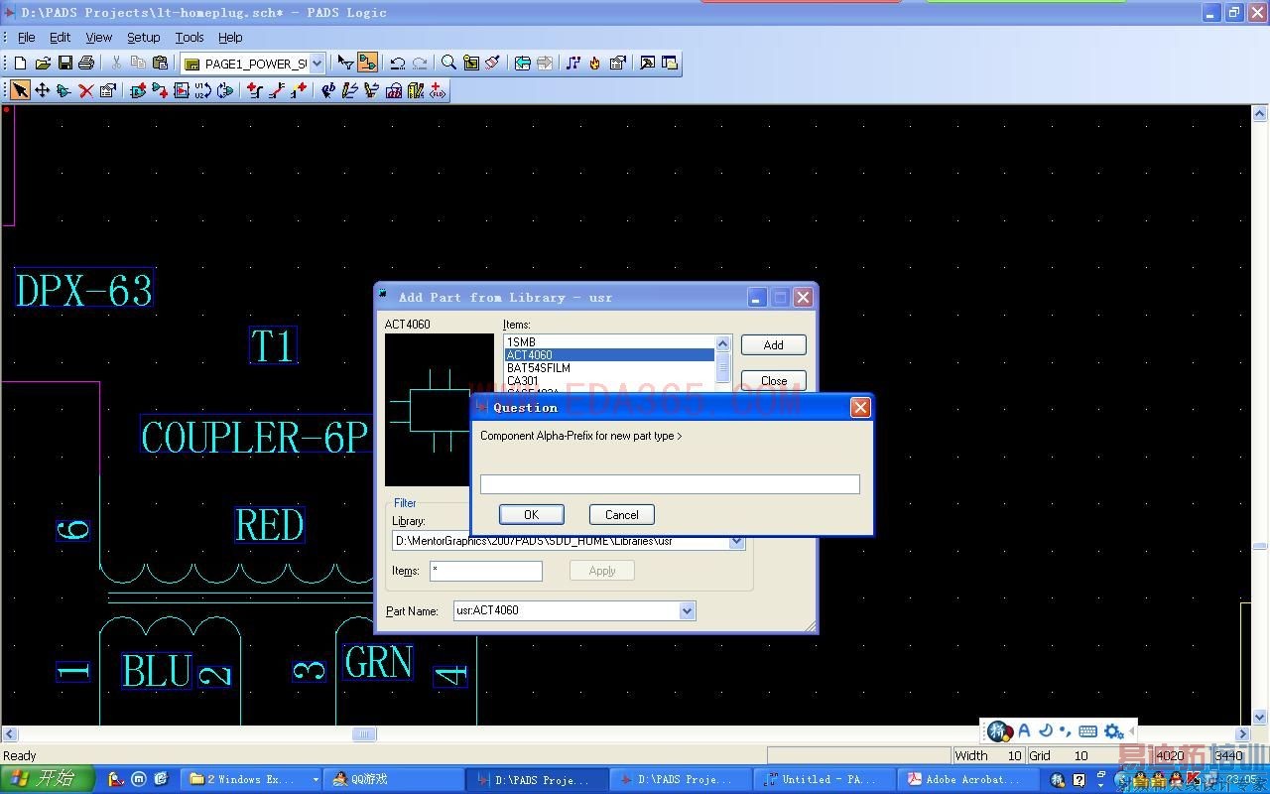The width and height of the screenshot is (1270, 794).
Task: Switch to Adobe Acrobat in taskbar
Action: tap(964, 780)
